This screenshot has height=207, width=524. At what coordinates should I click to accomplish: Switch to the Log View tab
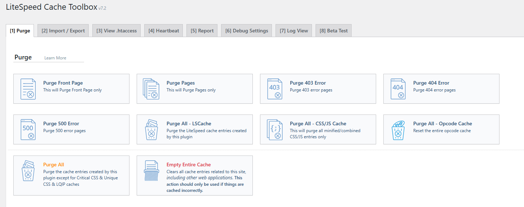click(x=294, y=31)
